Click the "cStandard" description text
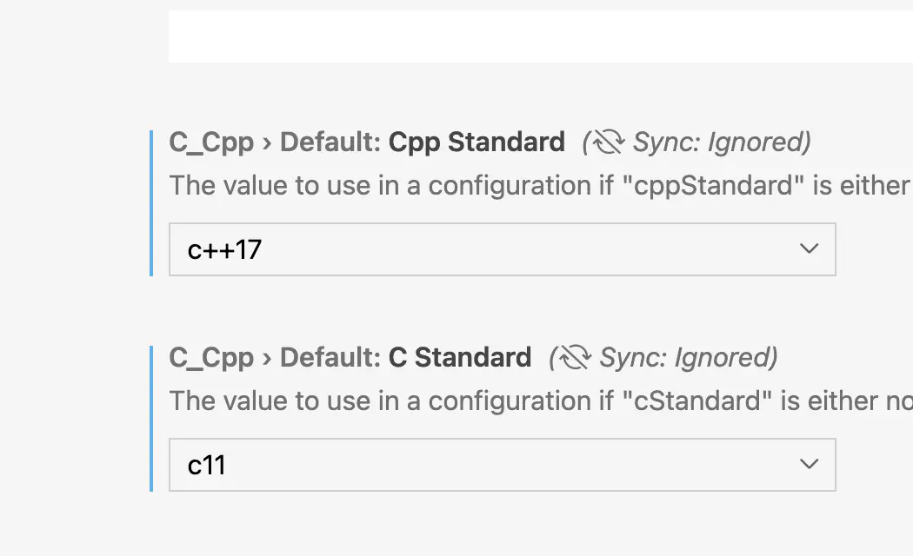913x556 pixels. tap(697, 400)
